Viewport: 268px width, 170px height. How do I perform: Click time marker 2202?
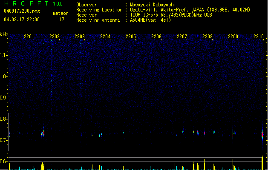coord(55,36)
